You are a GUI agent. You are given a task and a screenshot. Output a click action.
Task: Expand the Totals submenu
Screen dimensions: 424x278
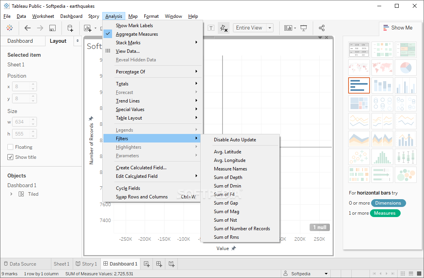coord(152,83)
